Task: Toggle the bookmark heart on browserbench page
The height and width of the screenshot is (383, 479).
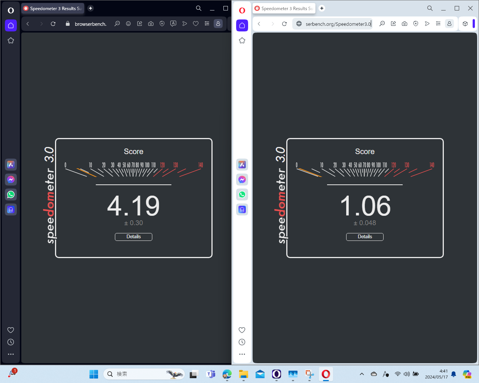Action: pos(196,24)
